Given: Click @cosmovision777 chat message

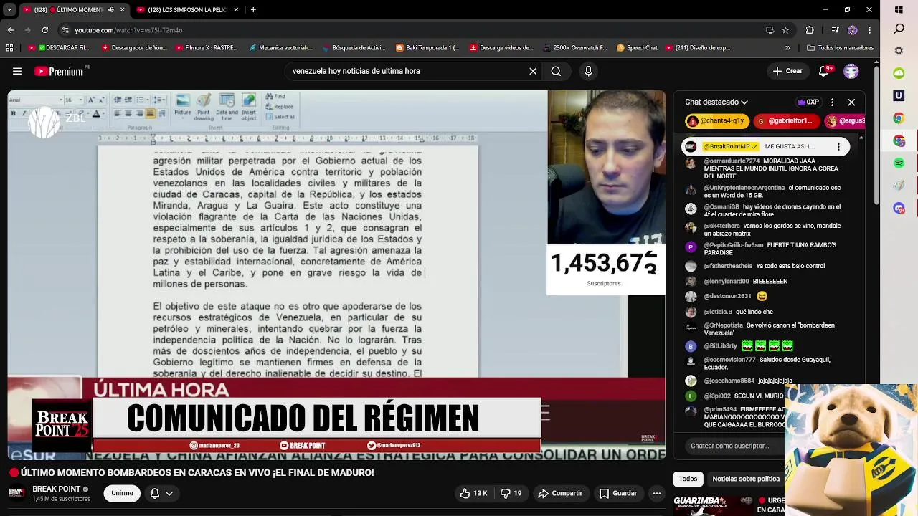Looking at the screenshot, I should [766, 363].
